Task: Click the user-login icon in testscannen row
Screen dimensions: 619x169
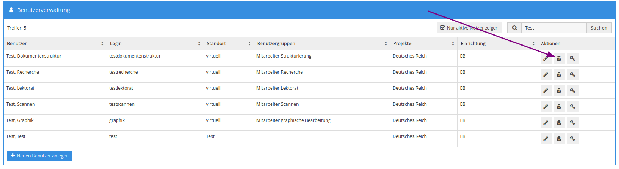Action: pyautogui.click(x=559, y=107)
